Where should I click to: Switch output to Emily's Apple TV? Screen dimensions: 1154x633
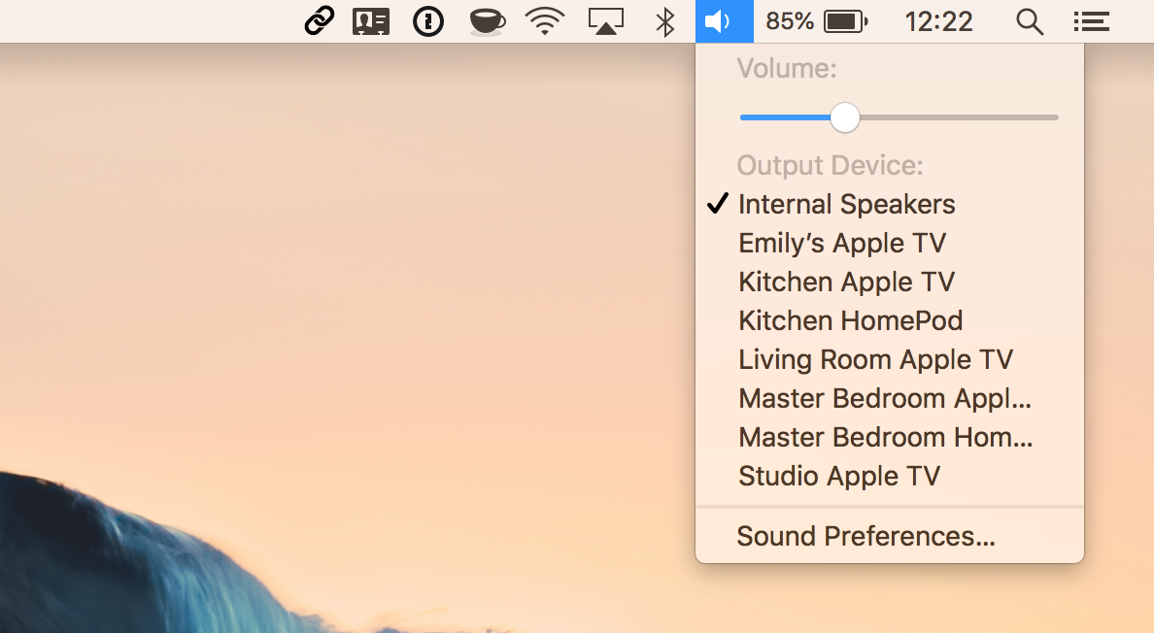(x=841, y=243)
